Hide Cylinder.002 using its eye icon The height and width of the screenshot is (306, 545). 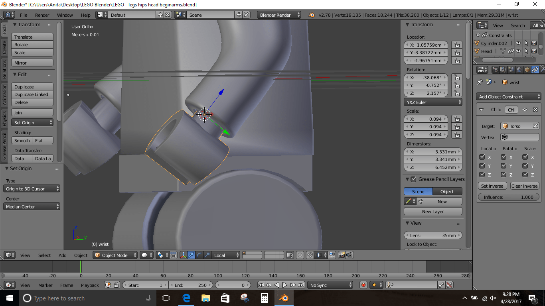[x=518, y=43]
